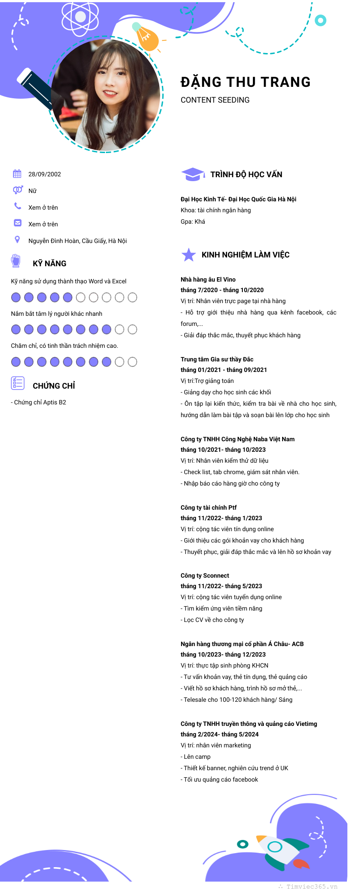Click the email envelope icon
This screenshot has width=350, height=893.
click(x=17, y=223)
